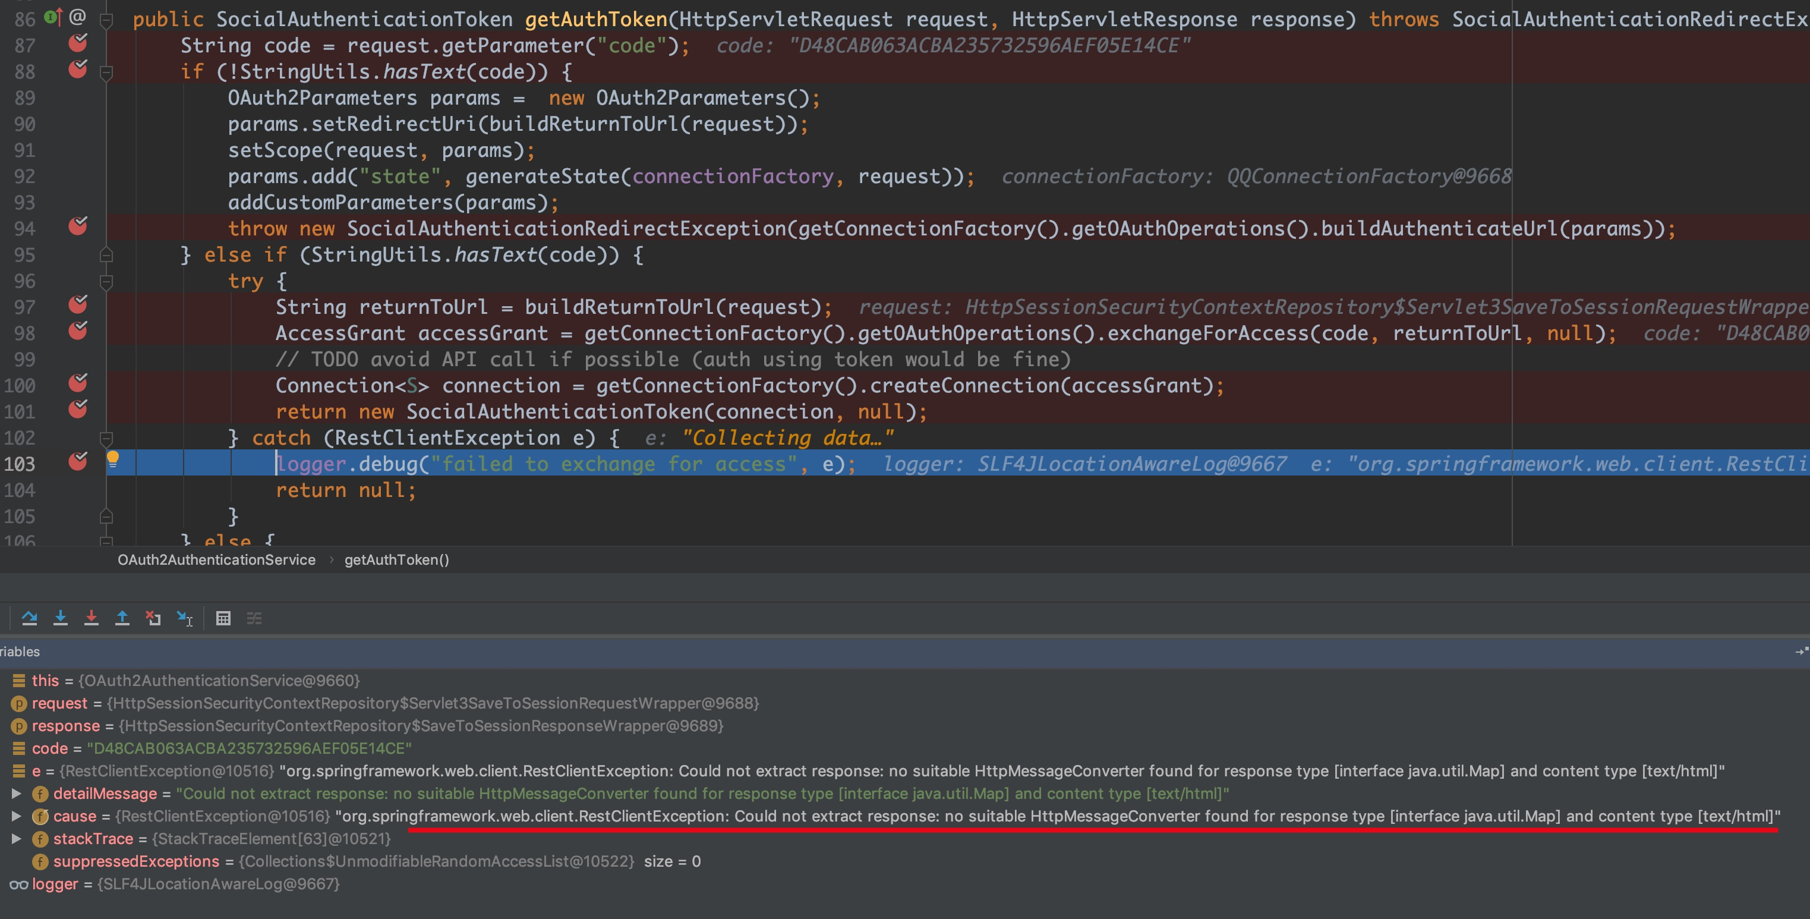Viewport: 1810px width, 919px height.
Task: Toggle the breakpoint on line 94
Action: pyautogui.click(x=78, y=227)
